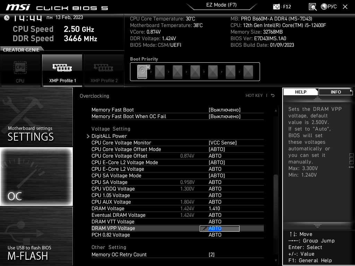The image size is (355, 266).
Task: Edit the CPU Core Voltage Offset value
Action: coord(215,156)
